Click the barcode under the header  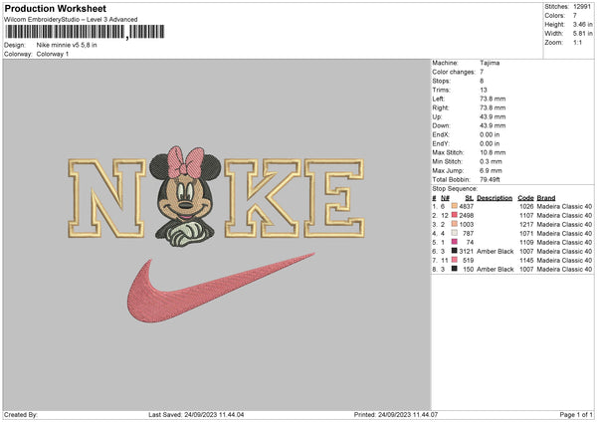85,32
